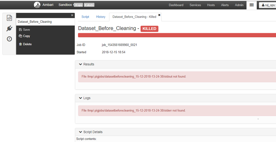Go to the Dashboard page

pos(176,5)
